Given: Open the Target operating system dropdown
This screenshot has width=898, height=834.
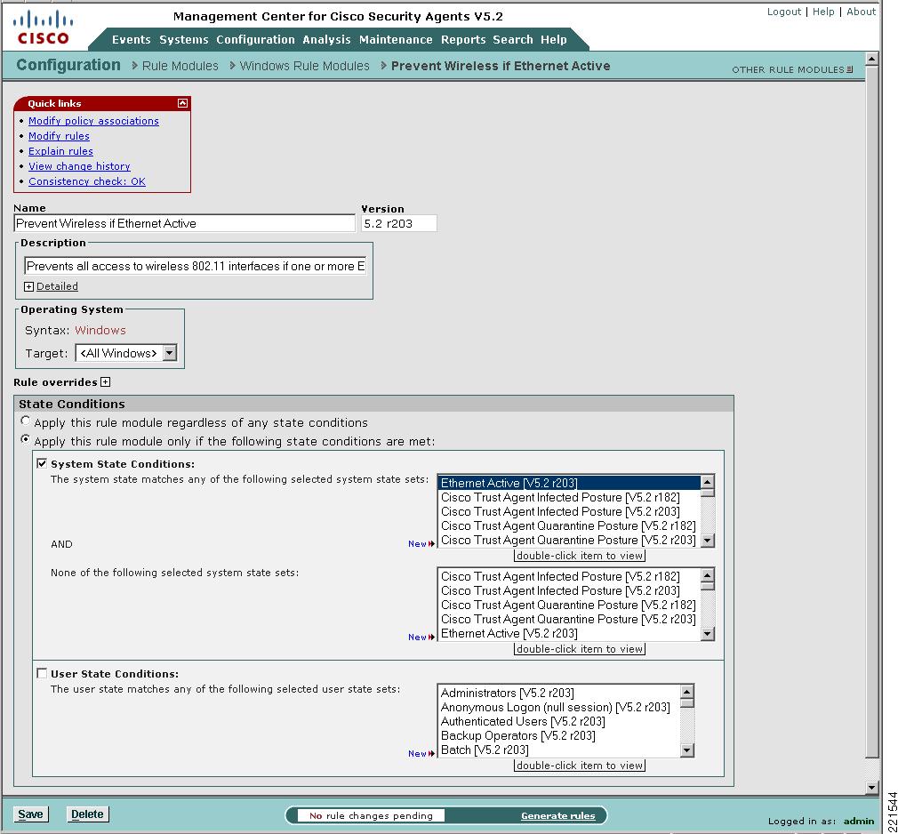Looking at the screenshot, I should point(170,353).
